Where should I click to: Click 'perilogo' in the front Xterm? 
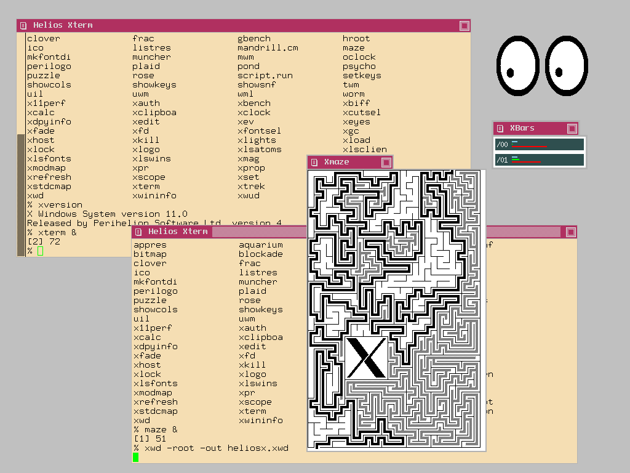[156, 291]
